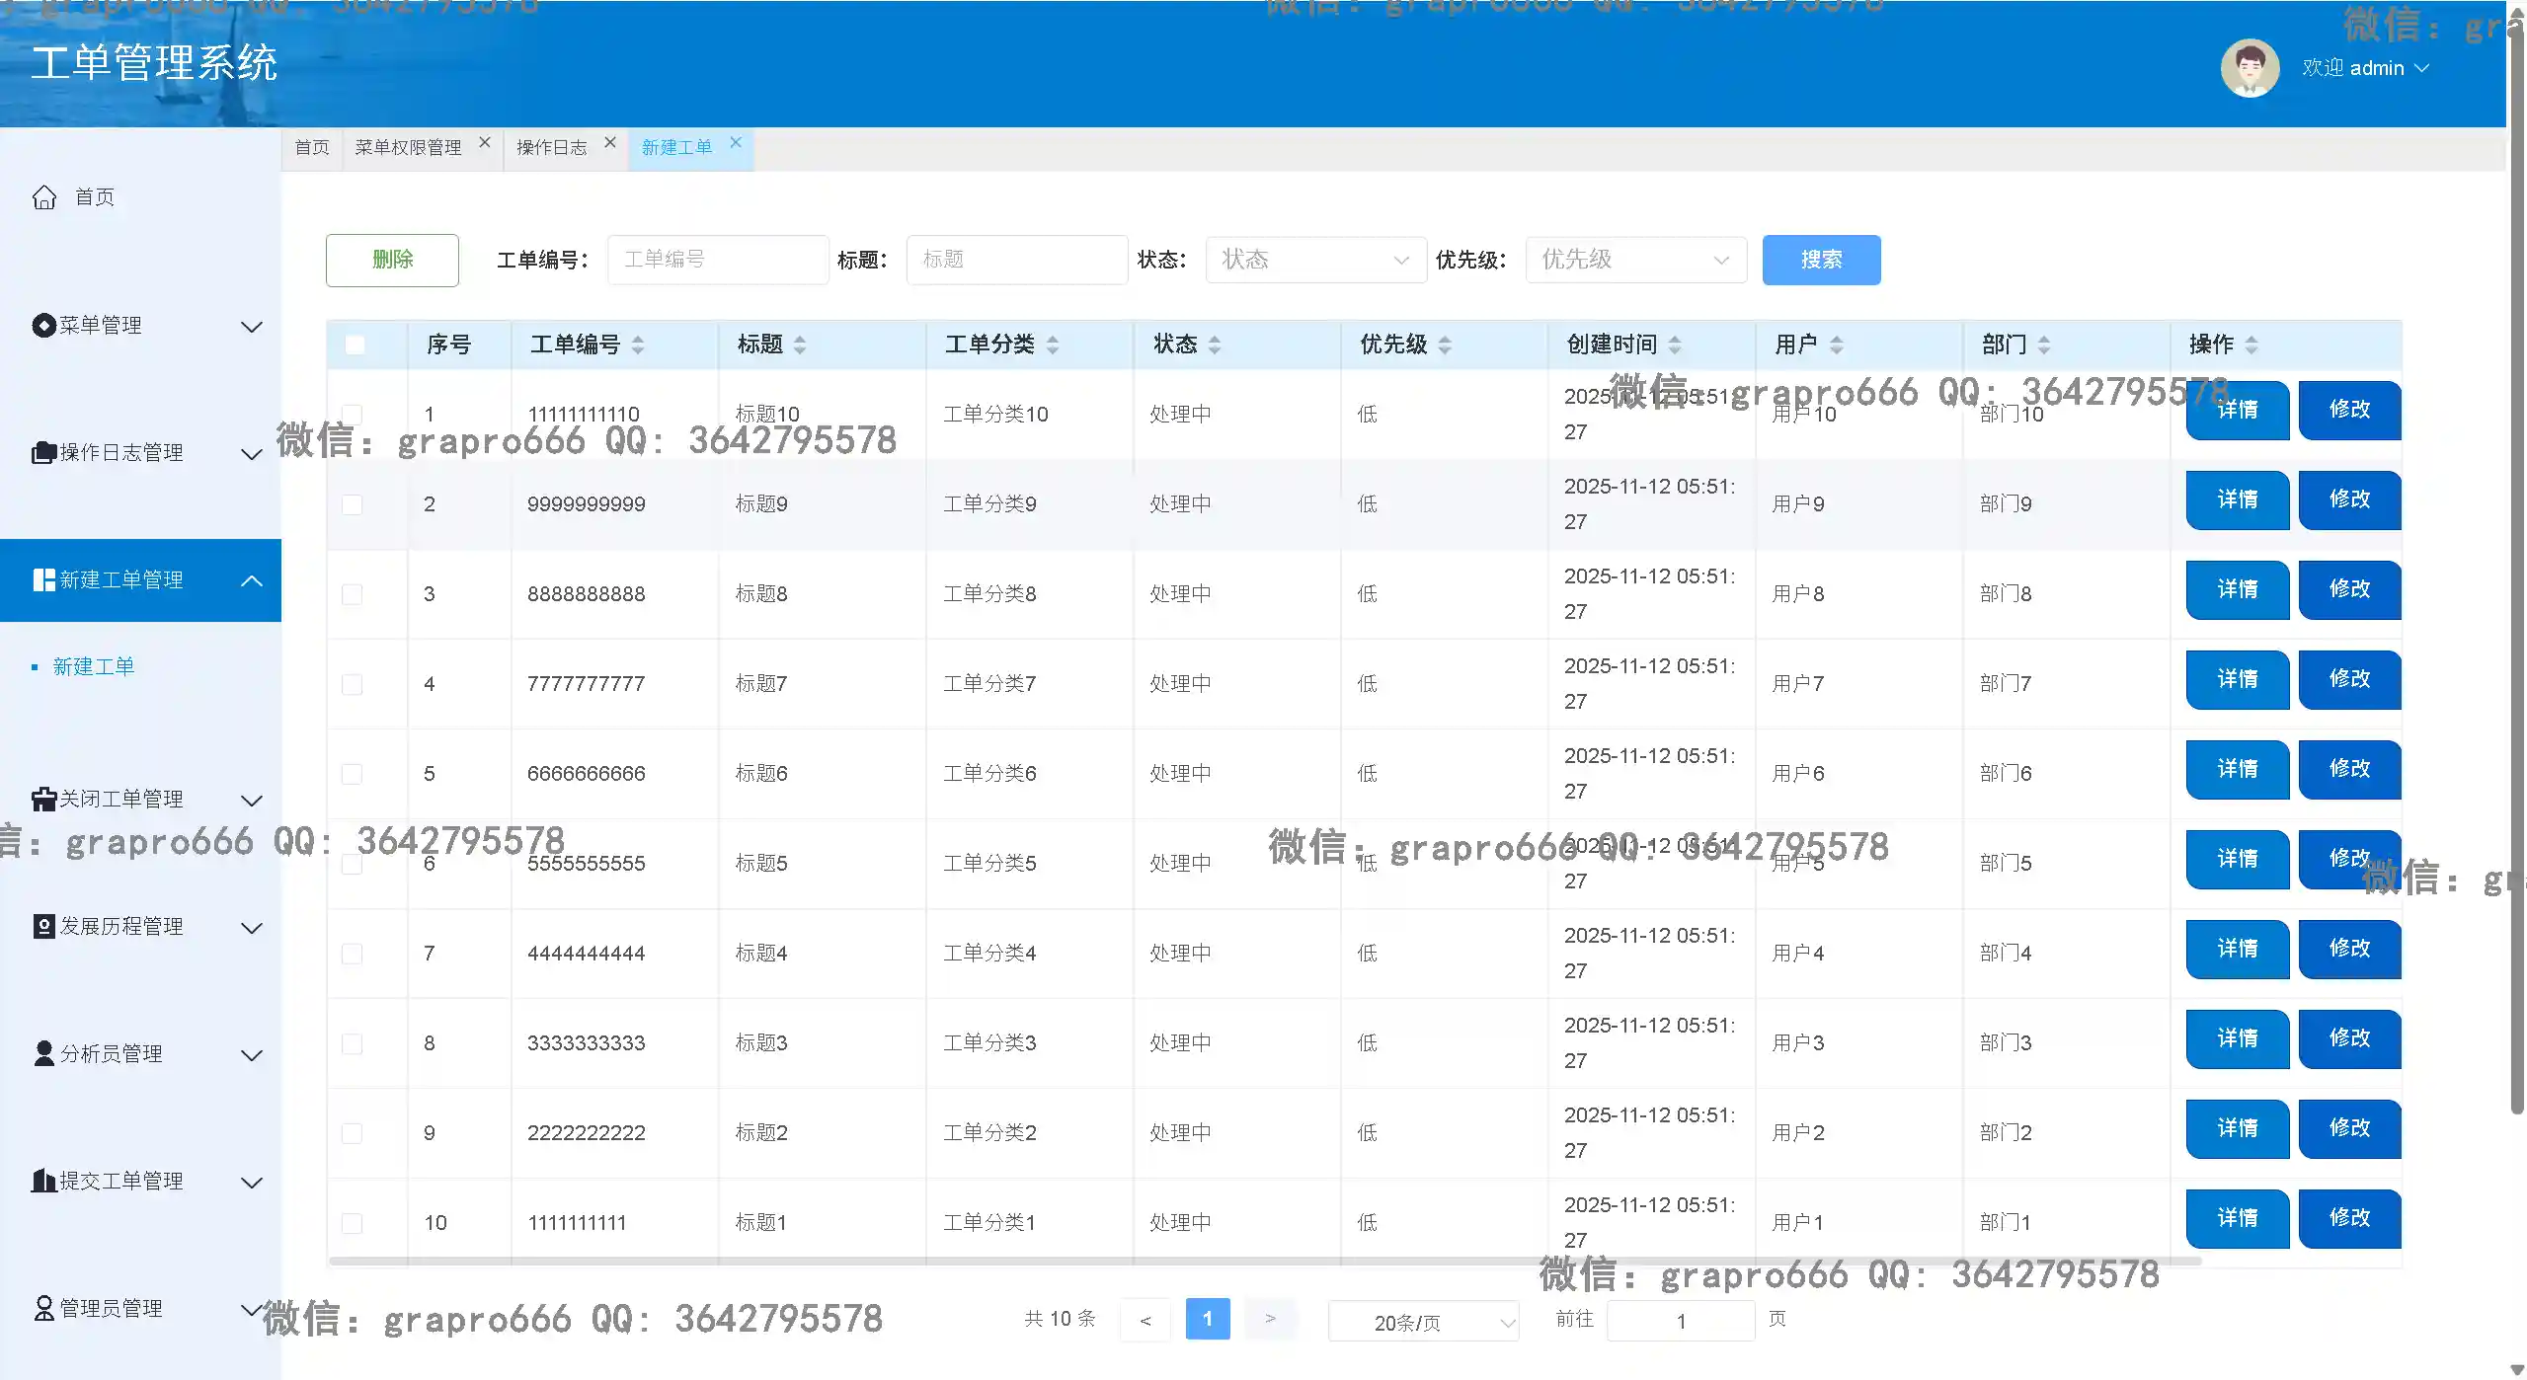This screenshot has width=2527, height=1380.
Task: Click 详情 for the 用户3 row
Action: tap(2236, 1038)
